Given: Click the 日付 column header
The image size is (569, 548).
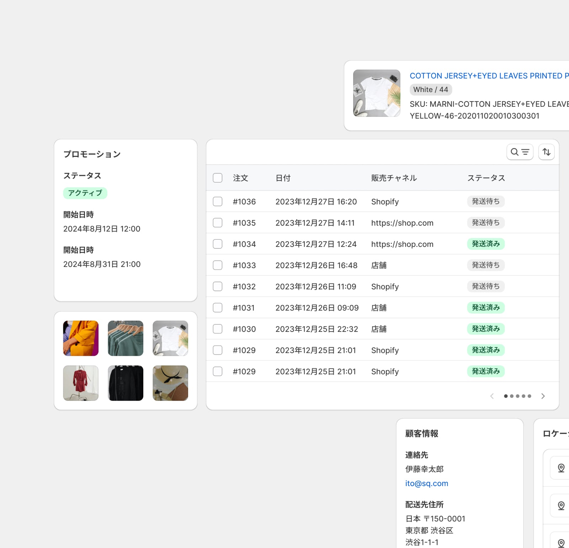Looking at the screenshot, I should 283,178.
